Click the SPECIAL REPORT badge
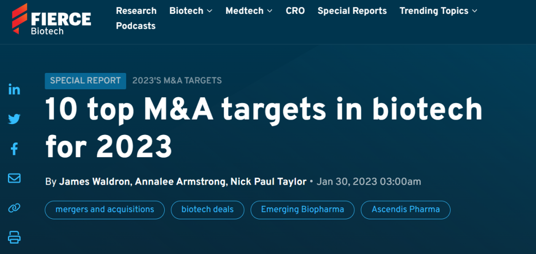The height and width of the screenshot is (254, 536). tap(85, 80)
